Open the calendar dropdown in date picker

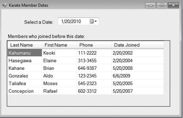(93, 21)
